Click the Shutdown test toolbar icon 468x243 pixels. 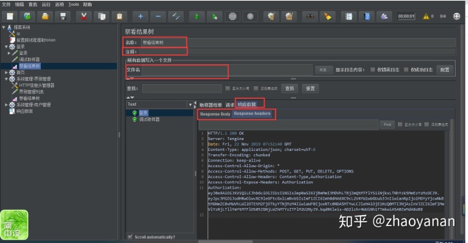coord(250,16)
